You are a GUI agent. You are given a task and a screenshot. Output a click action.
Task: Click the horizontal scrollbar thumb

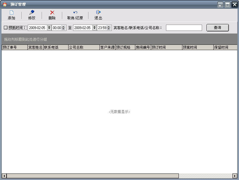click(x=93, y=176)
